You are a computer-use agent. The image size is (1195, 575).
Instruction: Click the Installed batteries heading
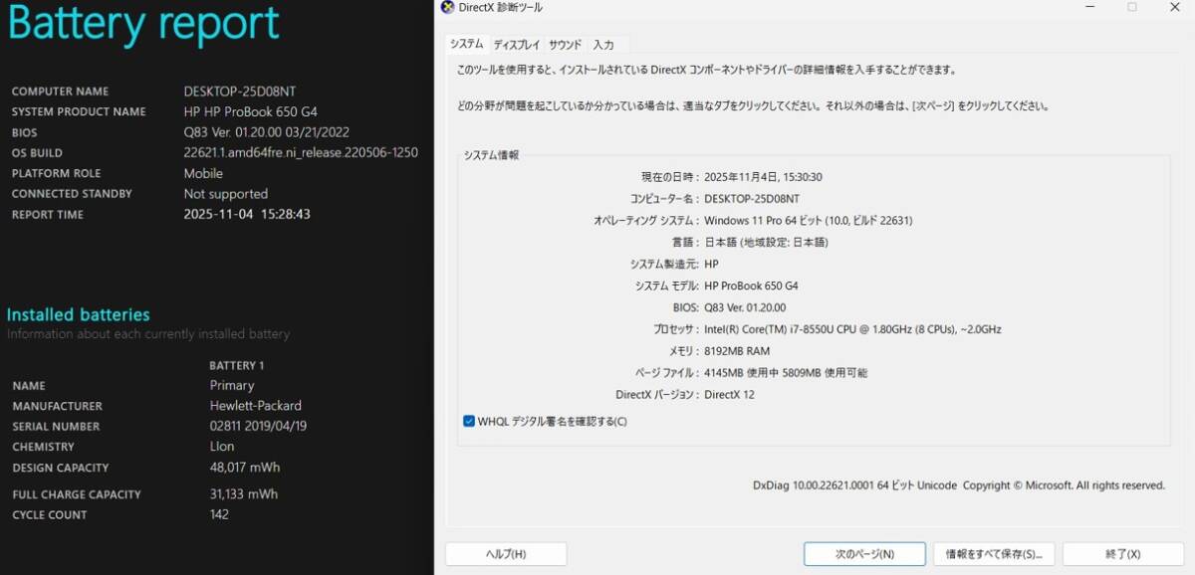click(x=79, y=314)
